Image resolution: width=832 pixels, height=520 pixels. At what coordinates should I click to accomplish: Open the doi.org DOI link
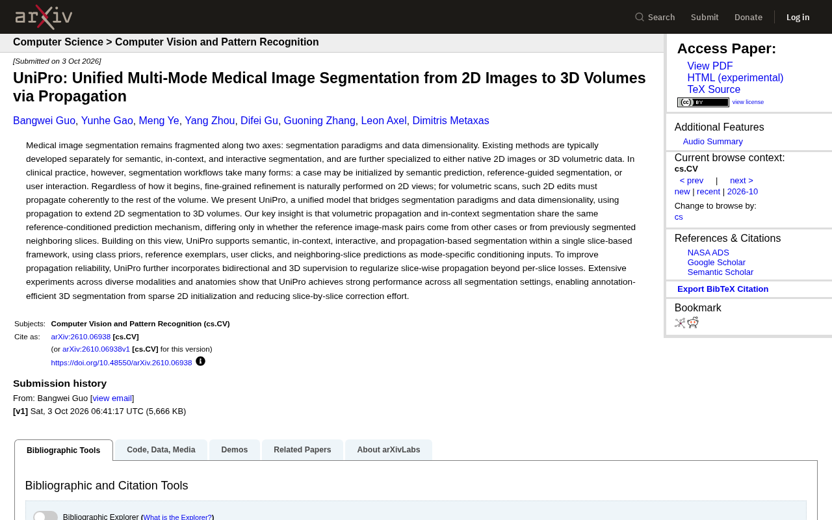[x=122, y=363]
